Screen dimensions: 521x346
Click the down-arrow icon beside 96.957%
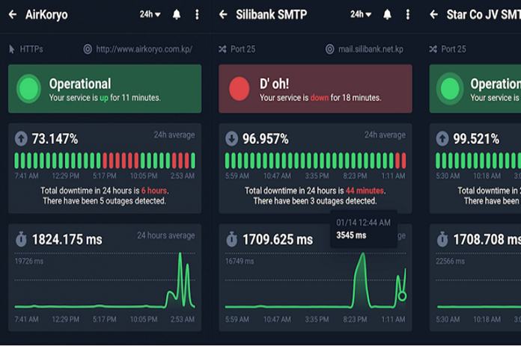(231, 139)
